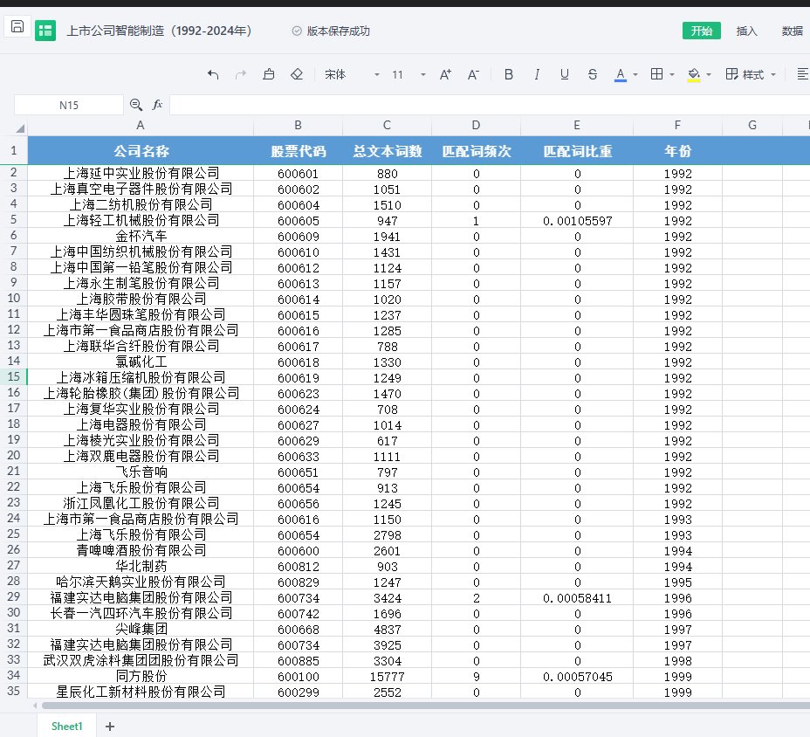Click the zoom magnifier icon beside name box
This screenshot has width=810, height=737.
coord(136,105)
